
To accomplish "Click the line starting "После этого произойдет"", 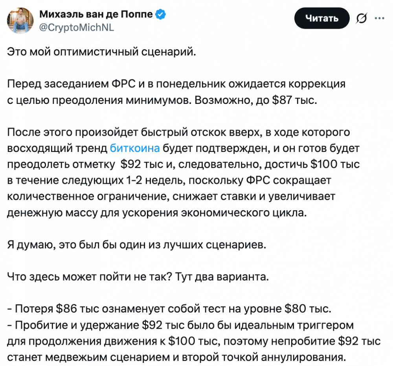I will (179, 132).
